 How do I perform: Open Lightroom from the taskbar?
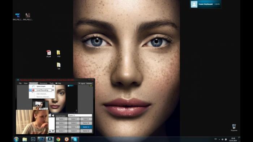tap(33, 139)
